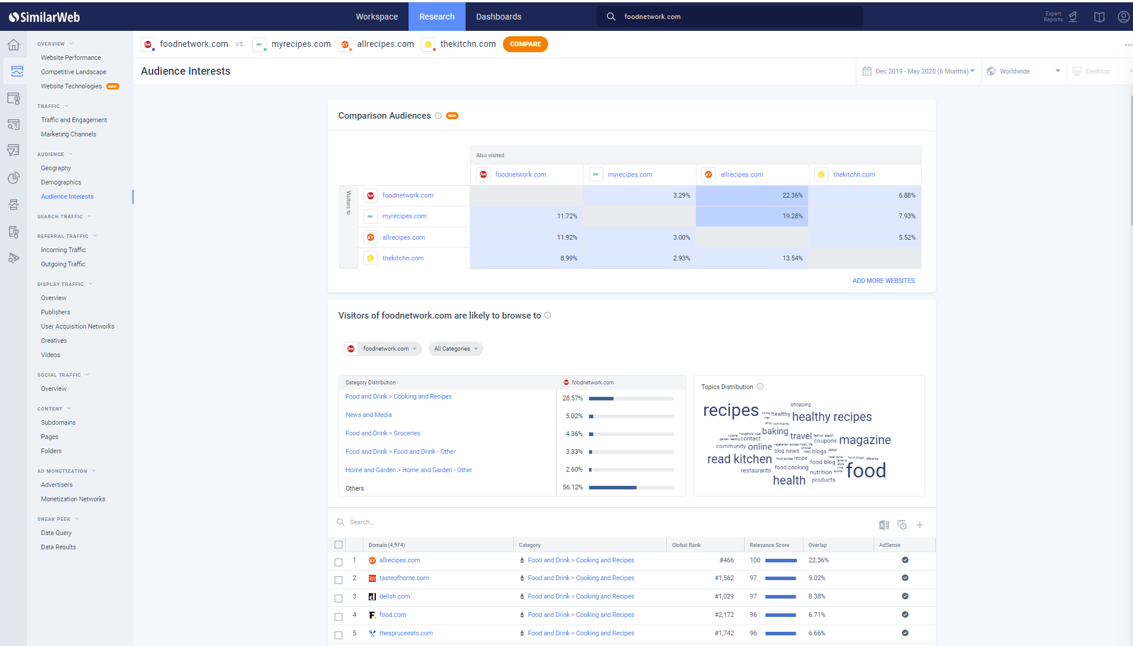1133x646 pixels.
Task: Switch to the Dashboards tab
Action: click(499, 17)
